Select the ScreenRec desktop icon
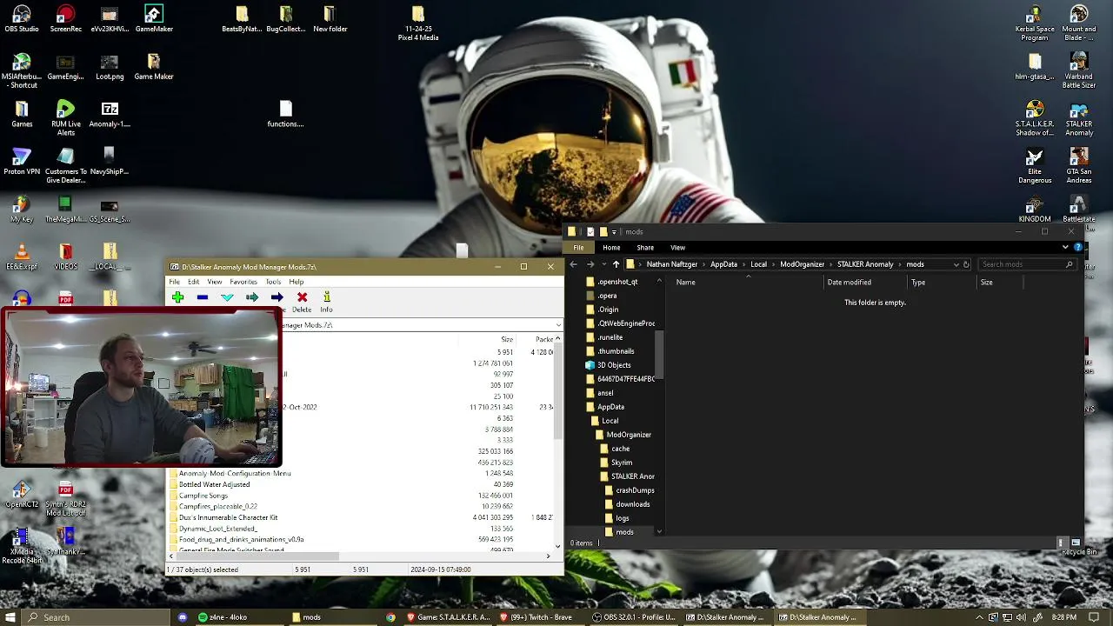This screenshot has width=1113, height=626. click(x=65, y=18)
